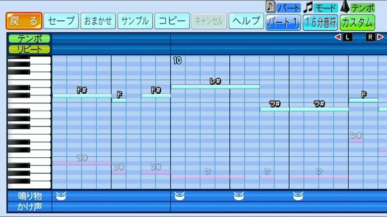Viewport: 387px width, 217px height.
Task: Click the metronome テンポ icon
Action: (x=345, y=7)
